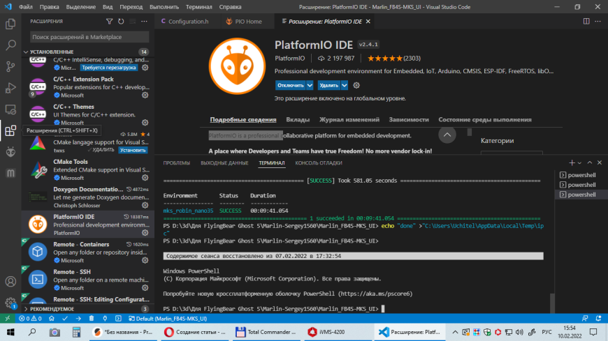Open the 'm' icon view in the activity bar
This screenshot has width=608, height=341.
(10, 173)
